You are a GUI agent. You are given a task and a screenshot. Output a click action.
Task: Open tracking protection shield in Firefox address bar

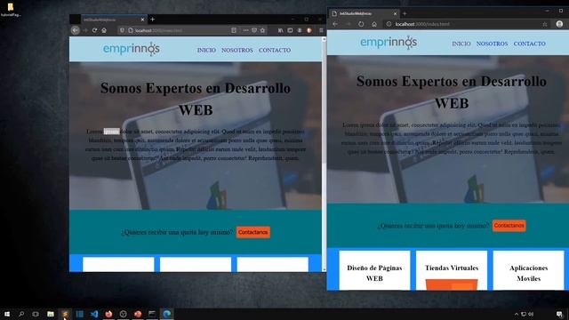point(122,30)
